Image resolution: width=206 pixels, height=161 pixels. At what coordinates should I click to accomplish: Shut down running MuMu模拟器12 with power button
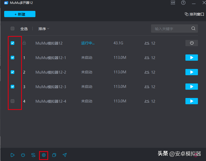point(192,43)
